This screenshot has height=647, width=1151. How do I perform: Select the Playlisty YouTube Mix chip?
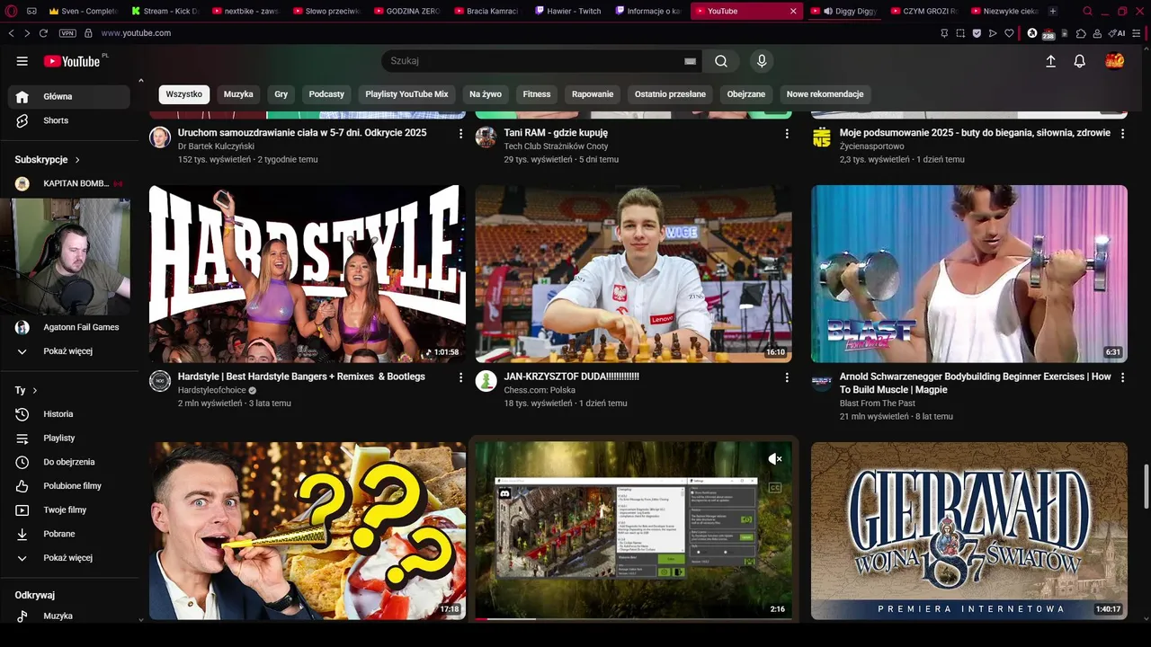point(406,94)
